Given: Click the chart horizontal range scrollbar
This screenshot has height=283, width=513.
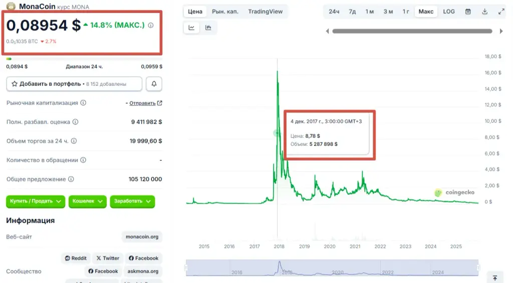Looking at the screenshot, I should 412,31.
